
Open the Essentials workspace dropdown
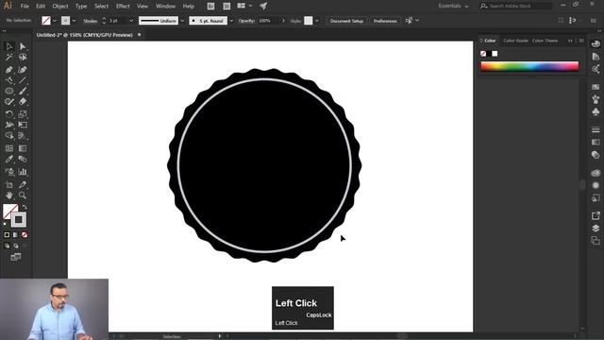point(453,7)
